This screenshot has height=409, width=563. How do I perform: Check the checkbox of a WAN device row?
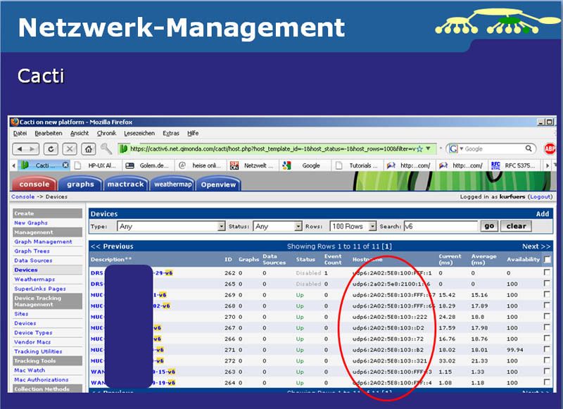click(547, 370)
